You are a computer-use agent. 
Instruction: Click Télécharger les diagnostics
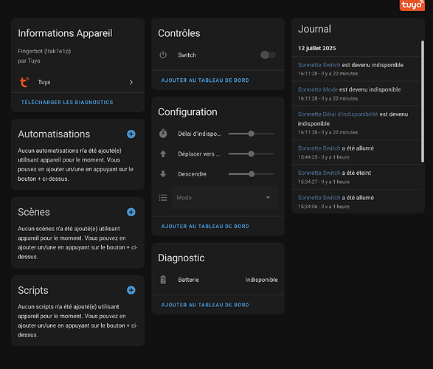[x=67, y=102]
